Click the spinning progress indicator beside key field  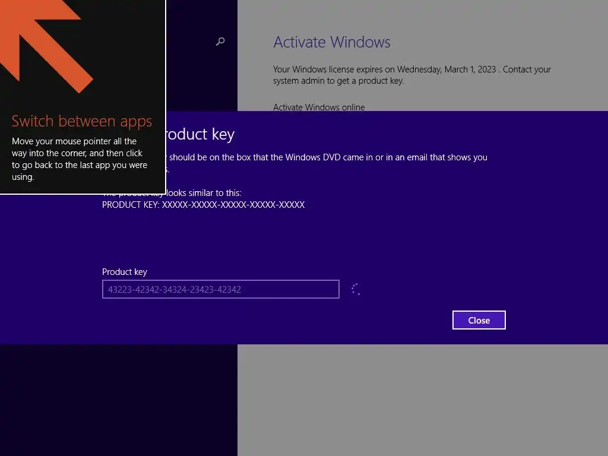tap(356, 289)
